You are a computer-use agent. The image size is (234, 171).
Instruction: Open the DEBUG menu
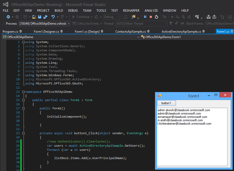(x=73, y=11)
